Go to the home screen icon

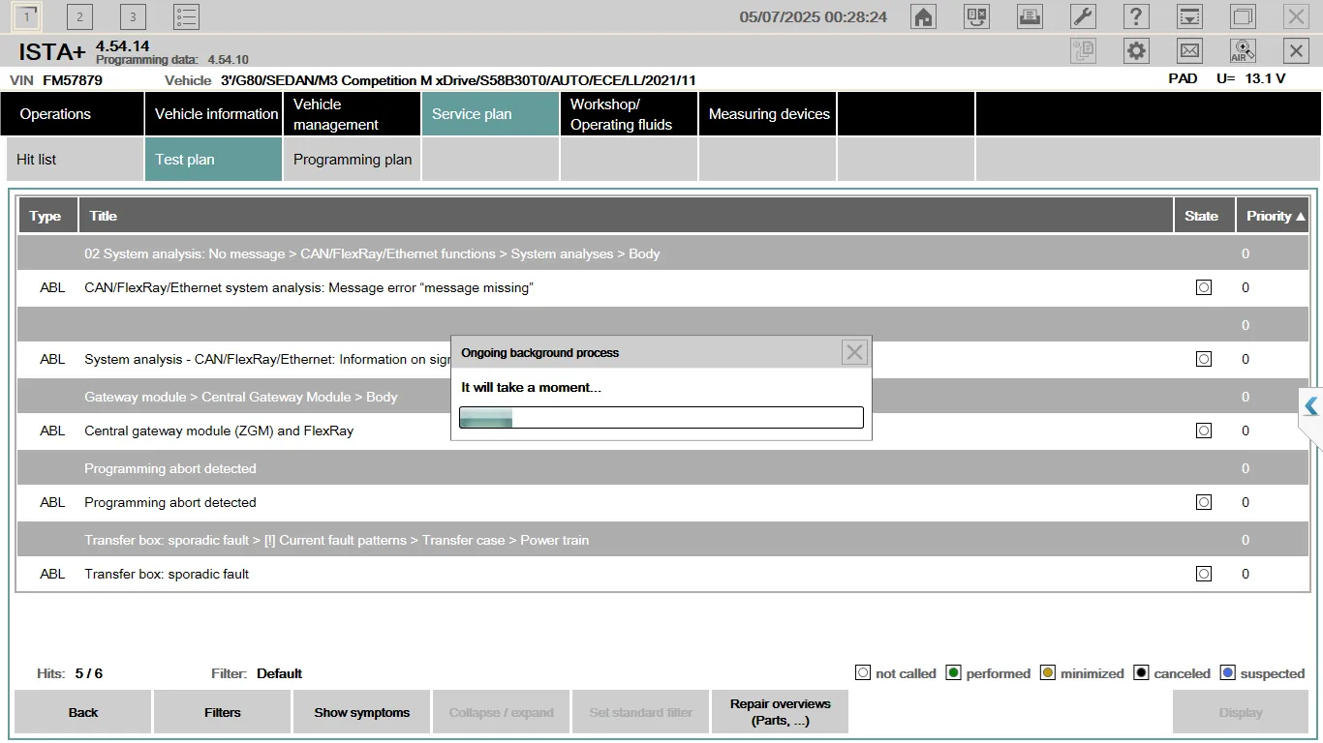click(923, 16)
